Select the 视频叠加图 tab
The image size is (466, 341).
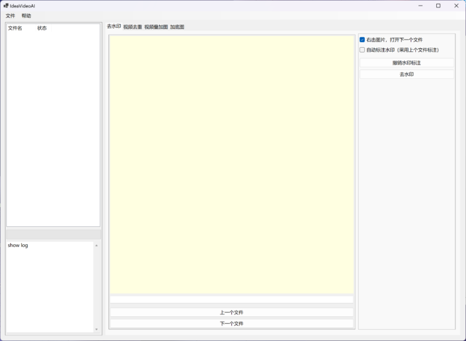[156, 27]
